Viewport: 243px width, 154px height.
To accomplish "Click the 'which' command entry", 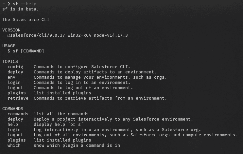I will [14, 145].
